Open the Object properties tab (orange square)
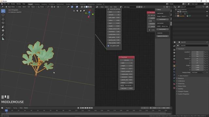Image resolution: width=209 pixels, height=117 pixels. point(174,66)
